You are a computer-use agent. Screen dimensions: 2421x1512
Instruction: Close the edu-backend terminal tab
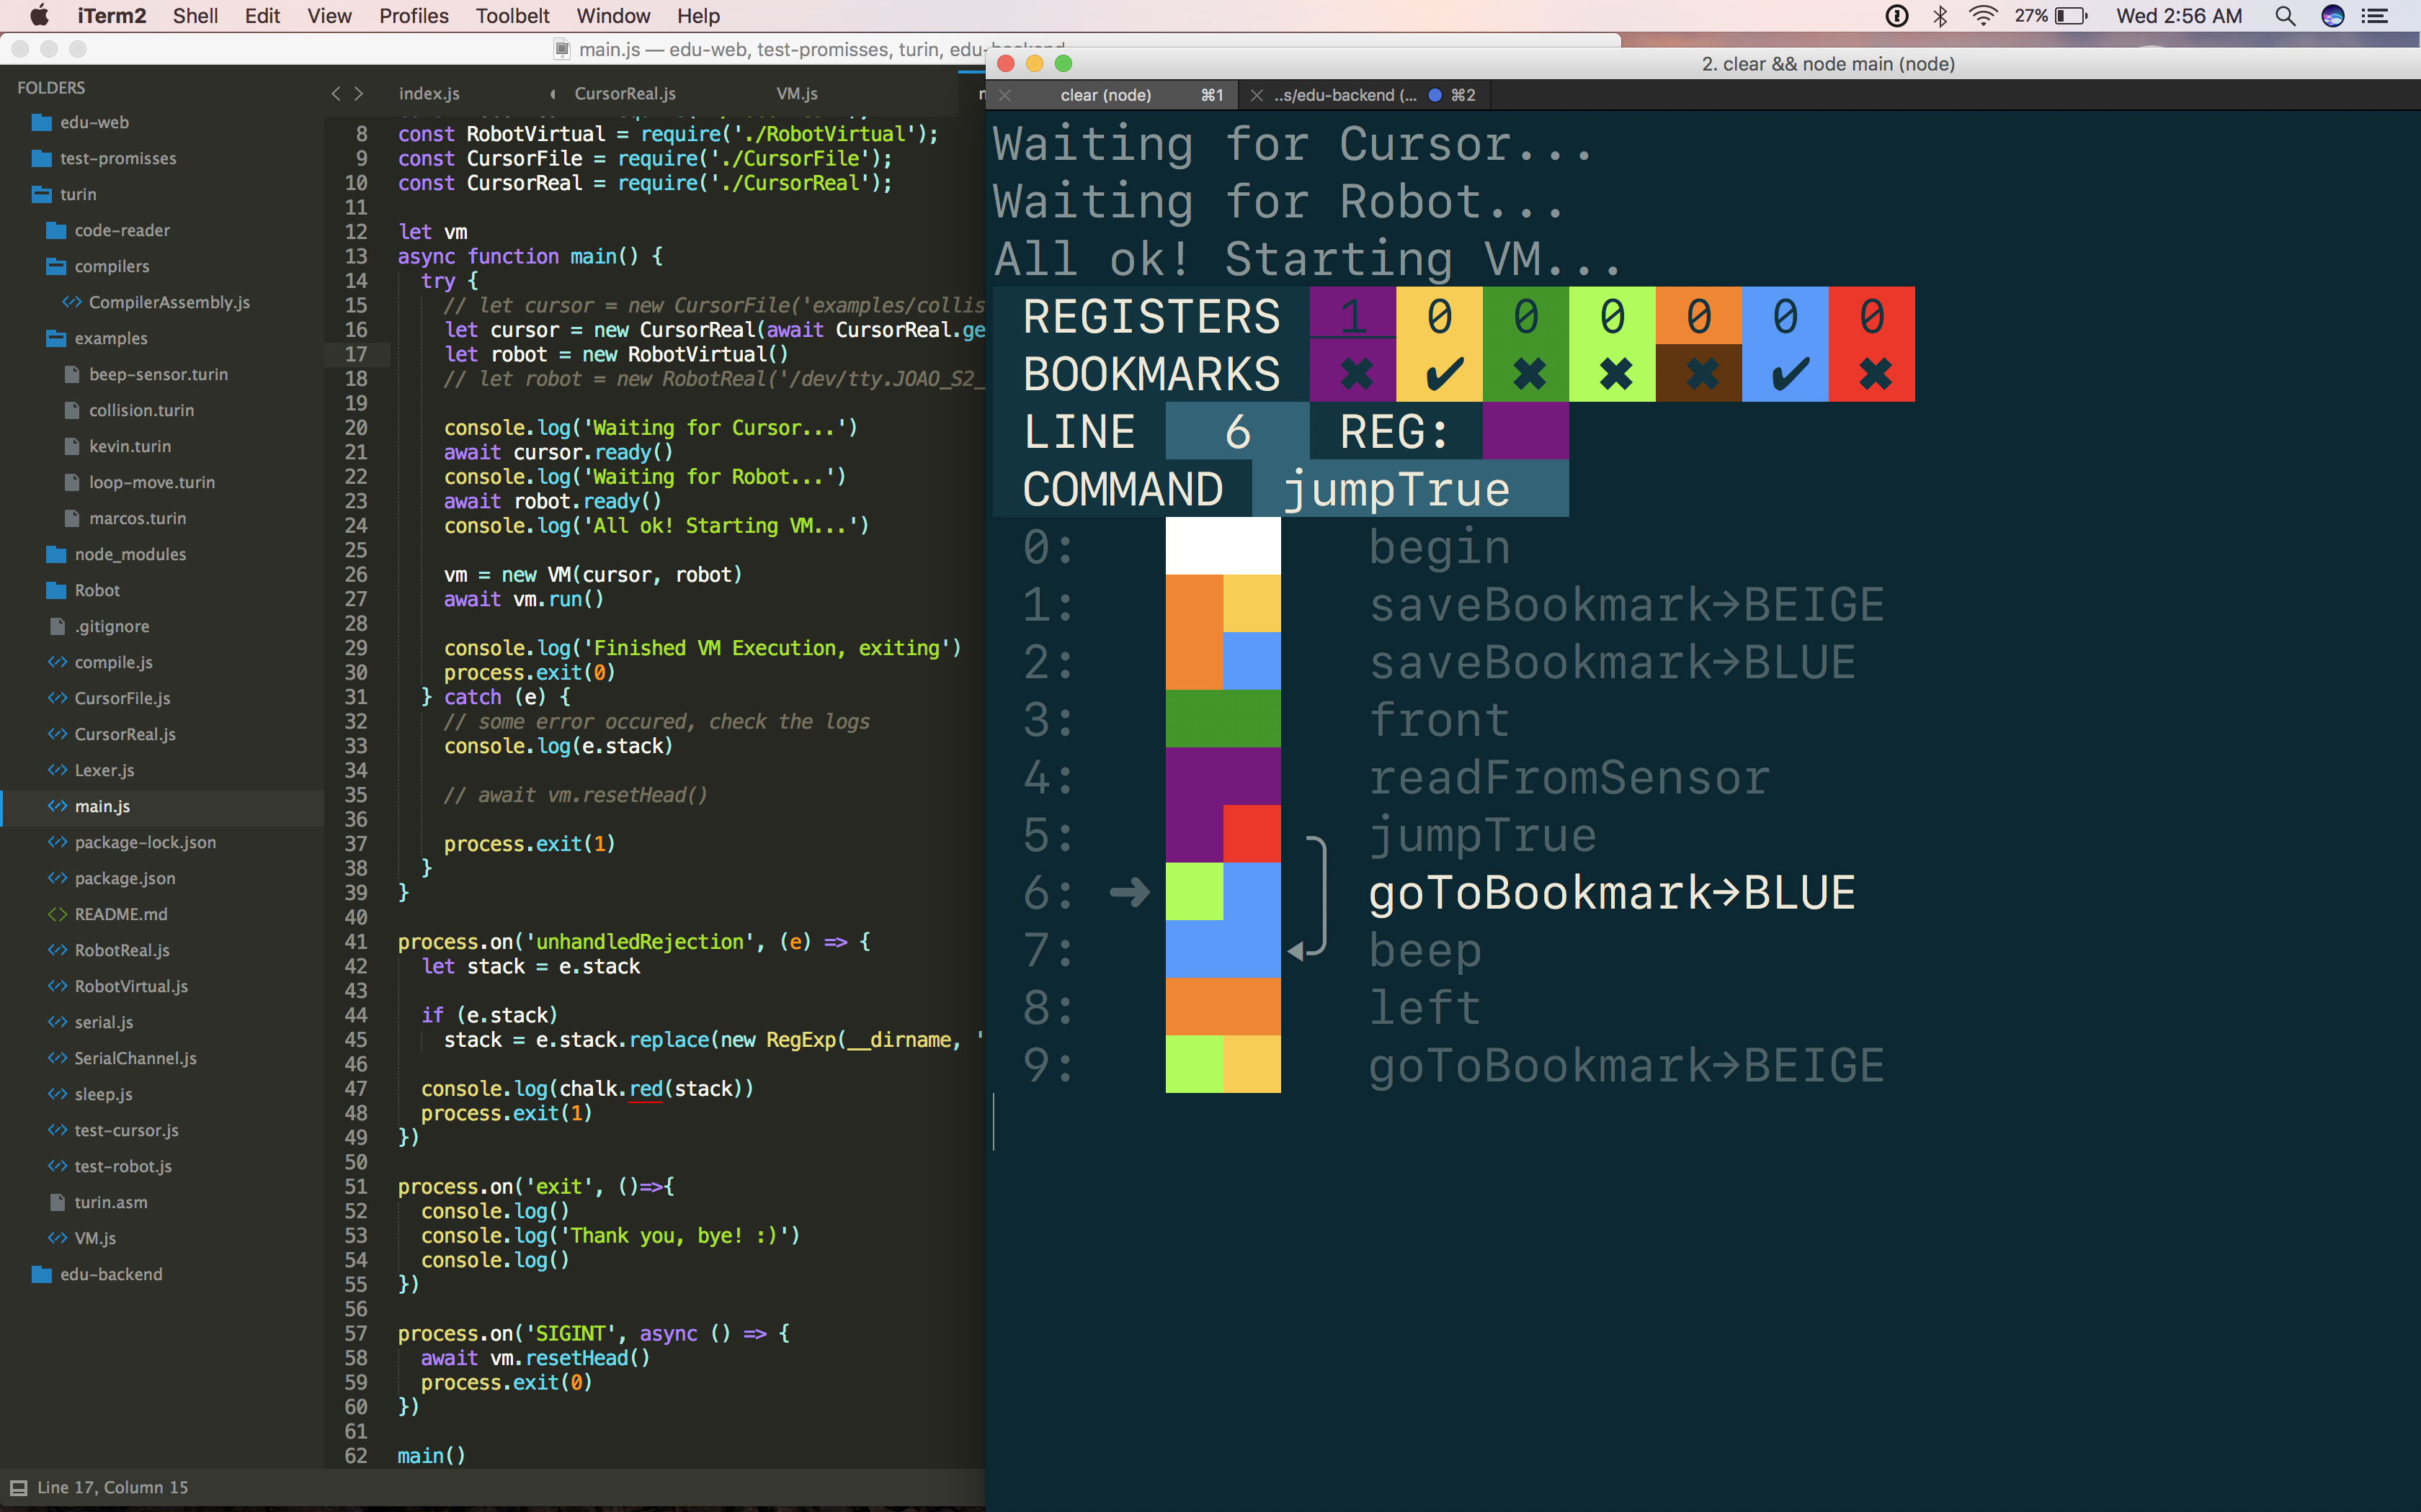(1257, 95)
